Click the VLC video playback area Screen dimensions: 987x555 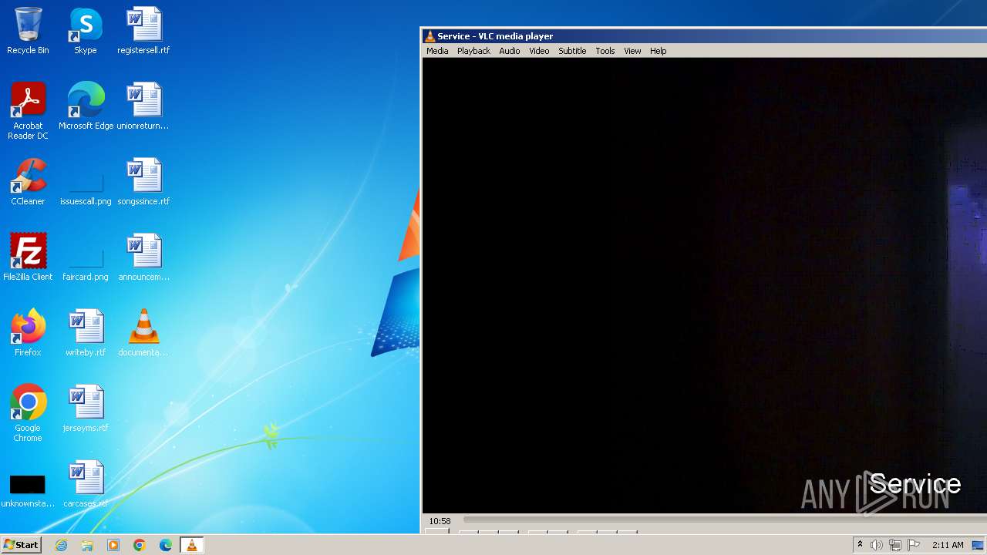[x=705, y=285]
